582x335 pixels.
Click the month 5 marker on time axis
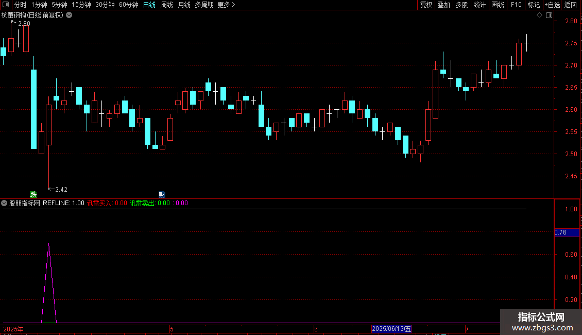(172, 329)
